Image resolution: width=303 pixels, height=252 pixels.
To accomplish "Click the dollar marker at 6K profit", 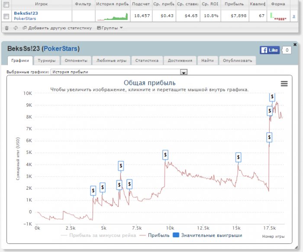I will point(269,137).
